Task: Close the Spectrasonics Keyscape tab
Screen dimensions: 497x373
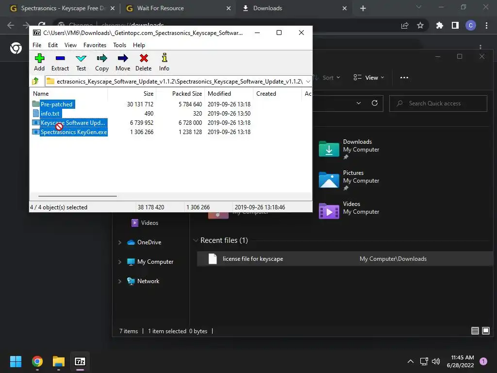Action: point(113,9)
